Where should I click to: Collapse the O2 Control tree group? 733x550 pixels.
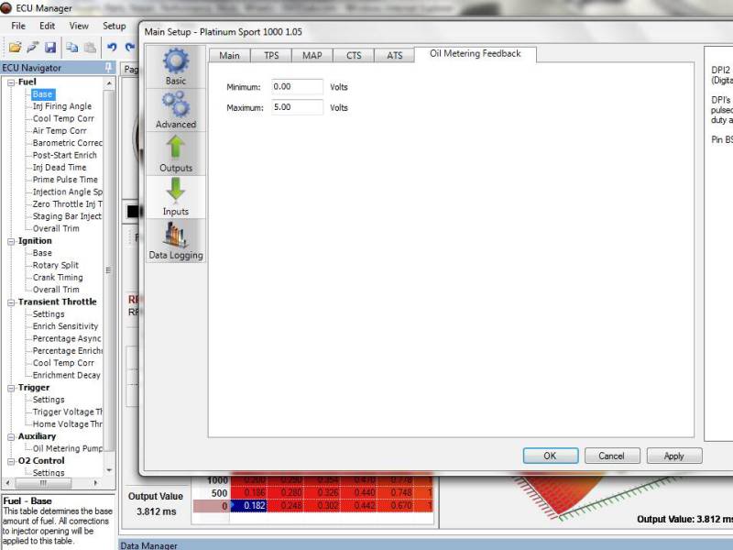[x=11, y=461]
